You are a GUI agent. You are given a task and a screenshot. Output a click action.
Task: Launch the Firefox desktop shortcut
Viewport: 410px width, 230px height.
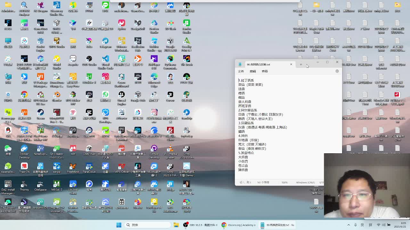(138, 202)
